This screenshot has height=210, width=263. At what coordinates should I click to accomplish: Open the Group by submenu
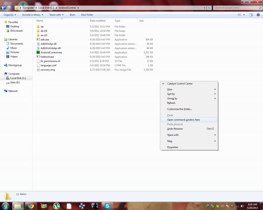(189, 98)
